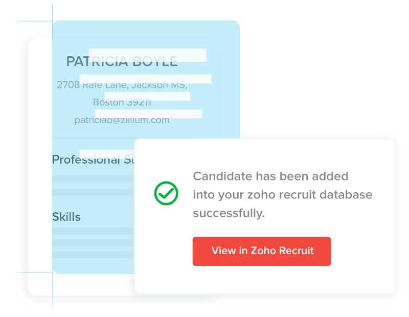Select the Skills section heading
The image size is (409, 317).
tap(66, 216)
